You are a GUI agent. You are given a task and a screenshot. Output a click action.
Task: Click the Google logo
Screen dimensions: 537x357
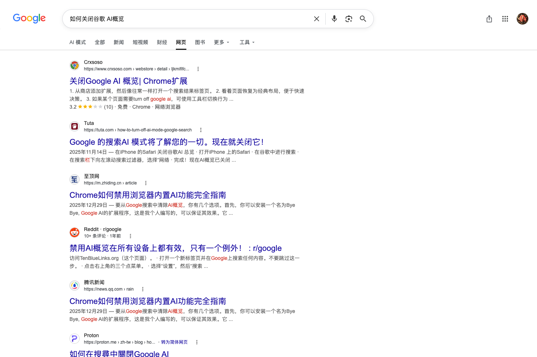(29, 18)
